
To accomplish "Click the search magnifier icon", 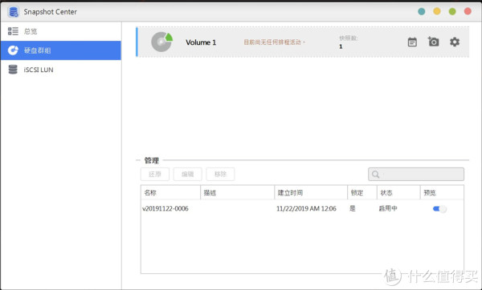I will tap(375, 175).
